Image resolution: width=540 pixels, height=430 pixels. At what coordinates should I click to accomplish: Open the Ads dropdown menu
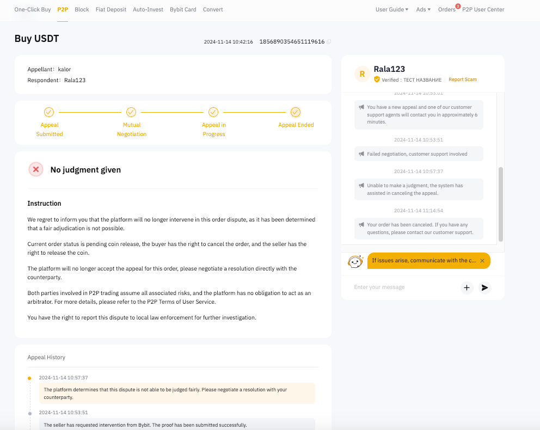[x=423, y=10]
